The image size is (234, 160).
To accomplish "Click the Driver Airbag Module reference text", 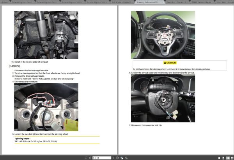I will pyautogui.click(x=44, y=79).
